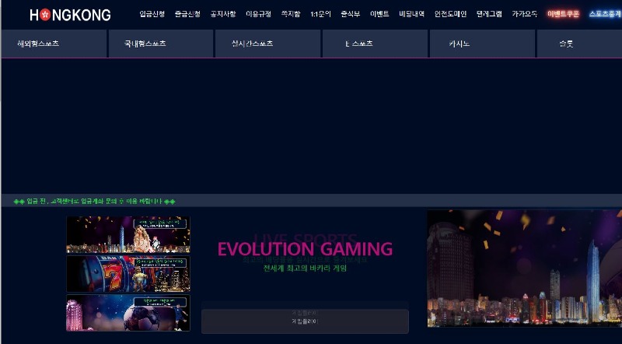Click the HONGKONG site logo
The height and width of the screenshot is (344, 622).
coord(70,15)
